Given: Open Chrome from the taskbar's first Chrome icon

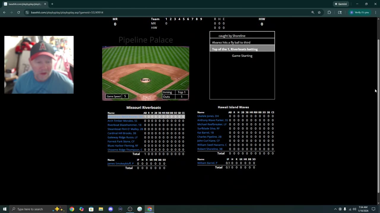Looking at the screenshot, I should [x=72, y=209].
